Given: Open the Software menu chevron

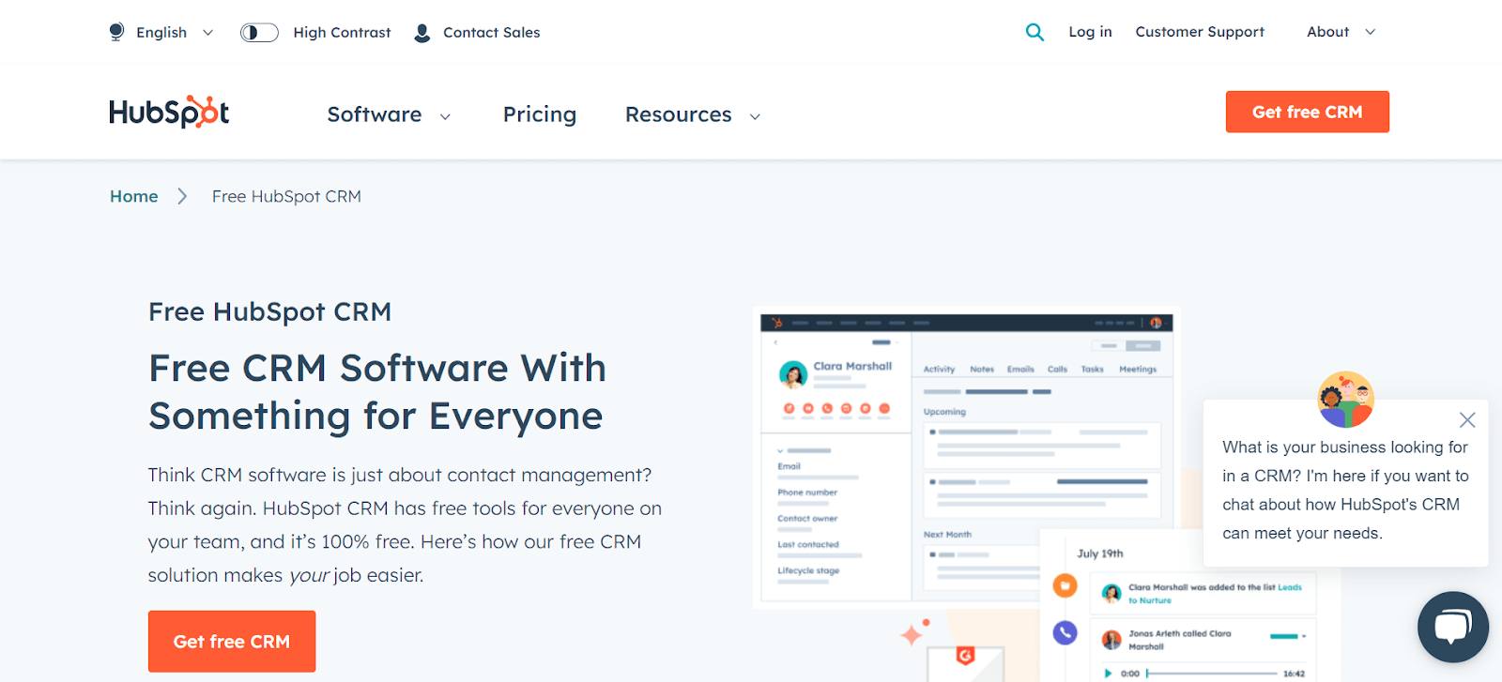Looking at the screenshot, I should [445, 116].
